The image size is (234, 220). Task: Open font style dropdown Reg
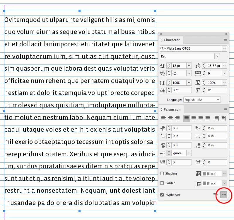pos(217,56)
